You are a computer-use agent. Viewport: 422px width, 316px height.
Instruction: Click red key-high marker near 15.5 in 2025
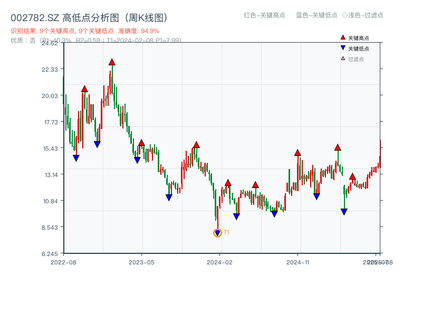tap(338, 147)
